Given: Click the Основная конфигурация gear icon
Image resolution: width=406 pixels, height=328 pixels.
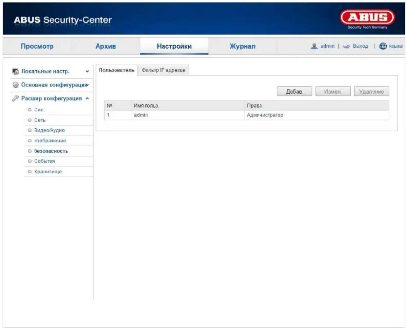Looking at the screenshot, I should (x=15, y=85).
